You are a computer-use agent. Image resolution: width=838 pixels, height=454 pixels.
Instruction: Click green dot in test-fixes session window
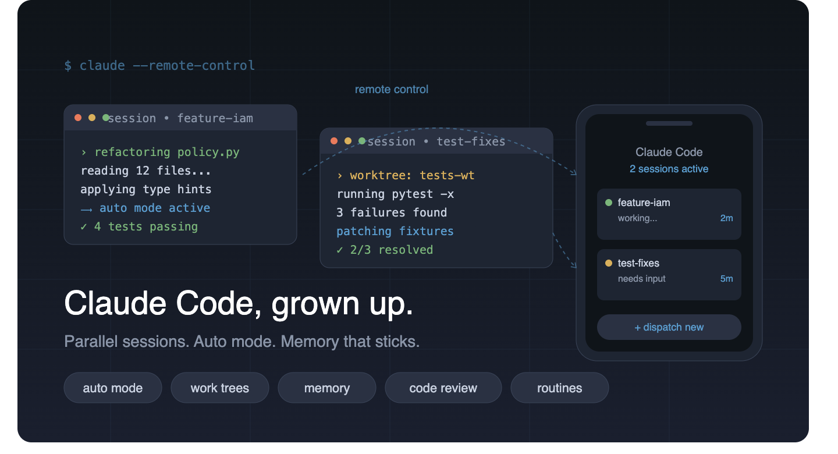362,141
